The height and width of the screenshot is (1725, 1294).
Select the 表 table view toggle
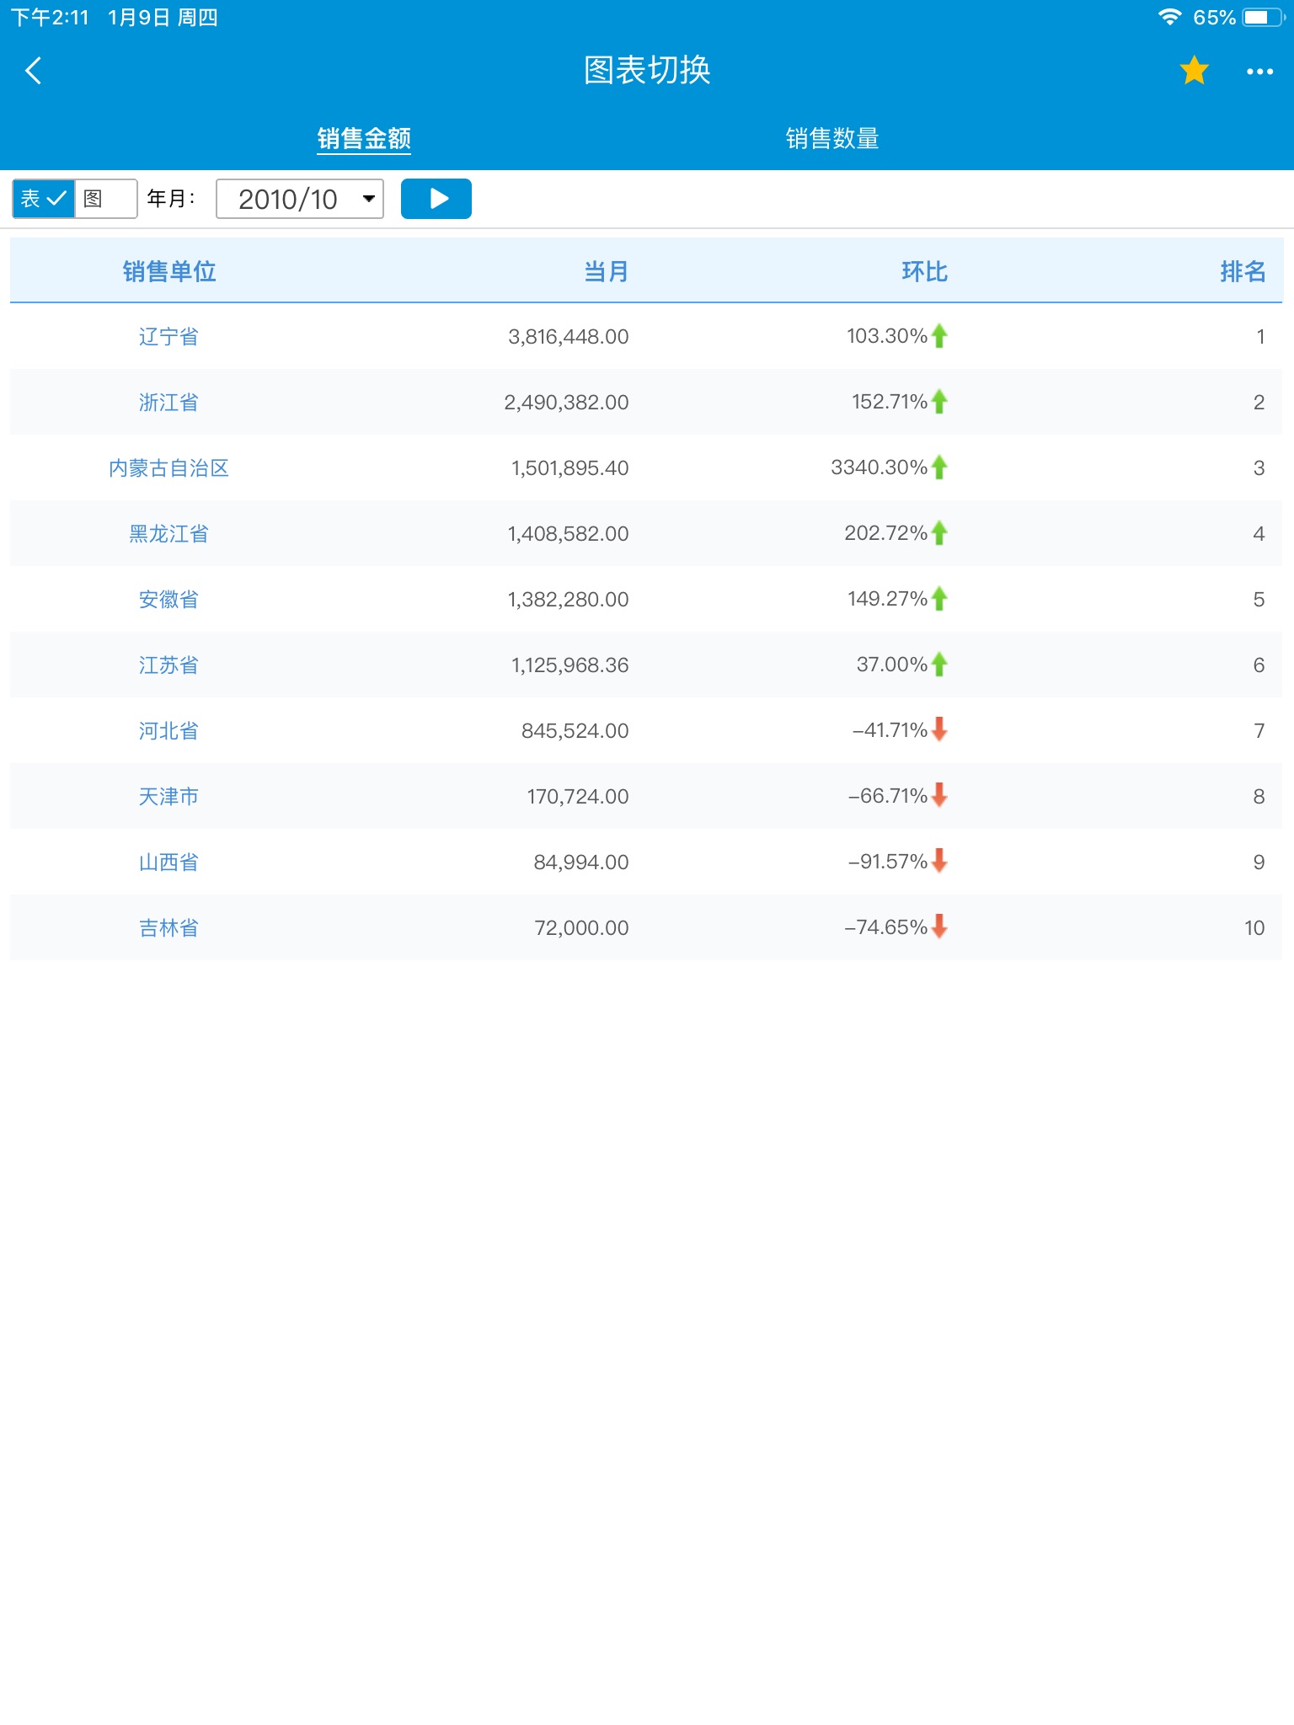click(x=43, y=199)
